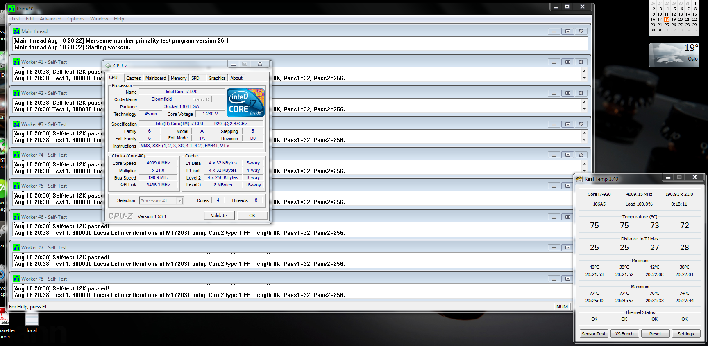Viewport: 708px width, 346px height.
Task: Click the QPI Link value 3436.3 MHz
Action: coord(158,185)
